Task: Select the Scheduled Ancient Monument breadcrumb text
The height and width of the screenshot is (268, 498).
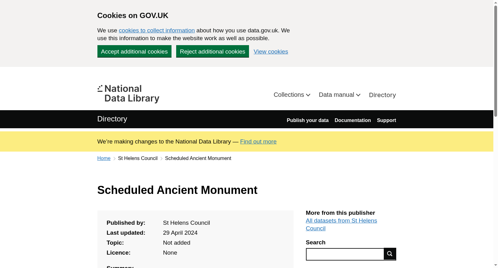Action: [198, 158]
